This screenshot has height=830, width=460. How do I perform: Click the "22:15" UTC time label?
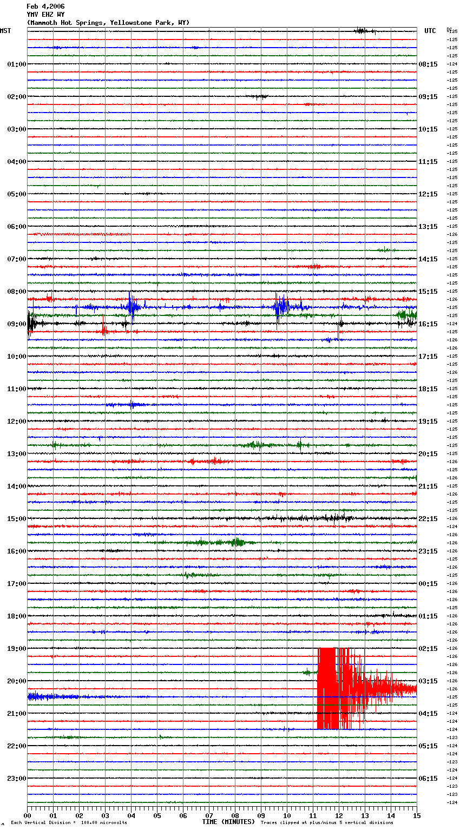click(428, 519)
